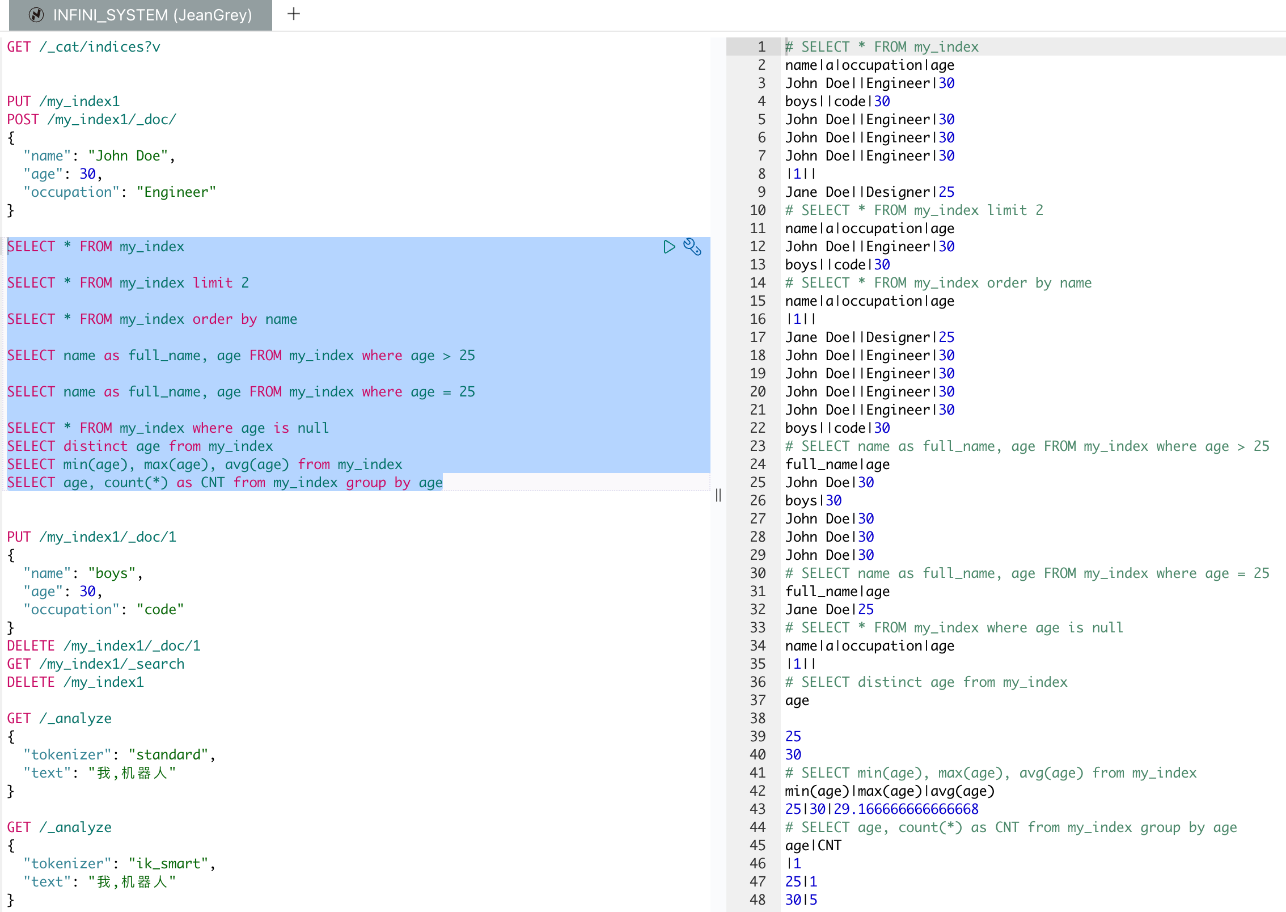The height and width of the screenshot is (912, 1286).
Task: Click the avg result 29.166666666666668 in output
Action: tap(906, 809)
